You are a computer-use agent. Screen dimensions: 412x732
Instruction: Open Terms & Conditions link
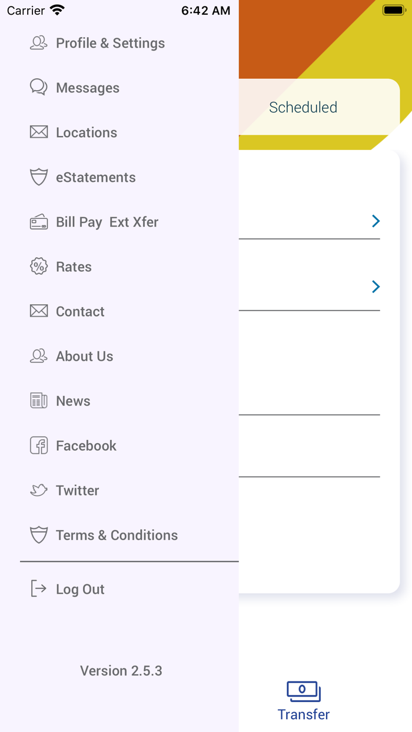pyautogui.click(x=117, y=535)
